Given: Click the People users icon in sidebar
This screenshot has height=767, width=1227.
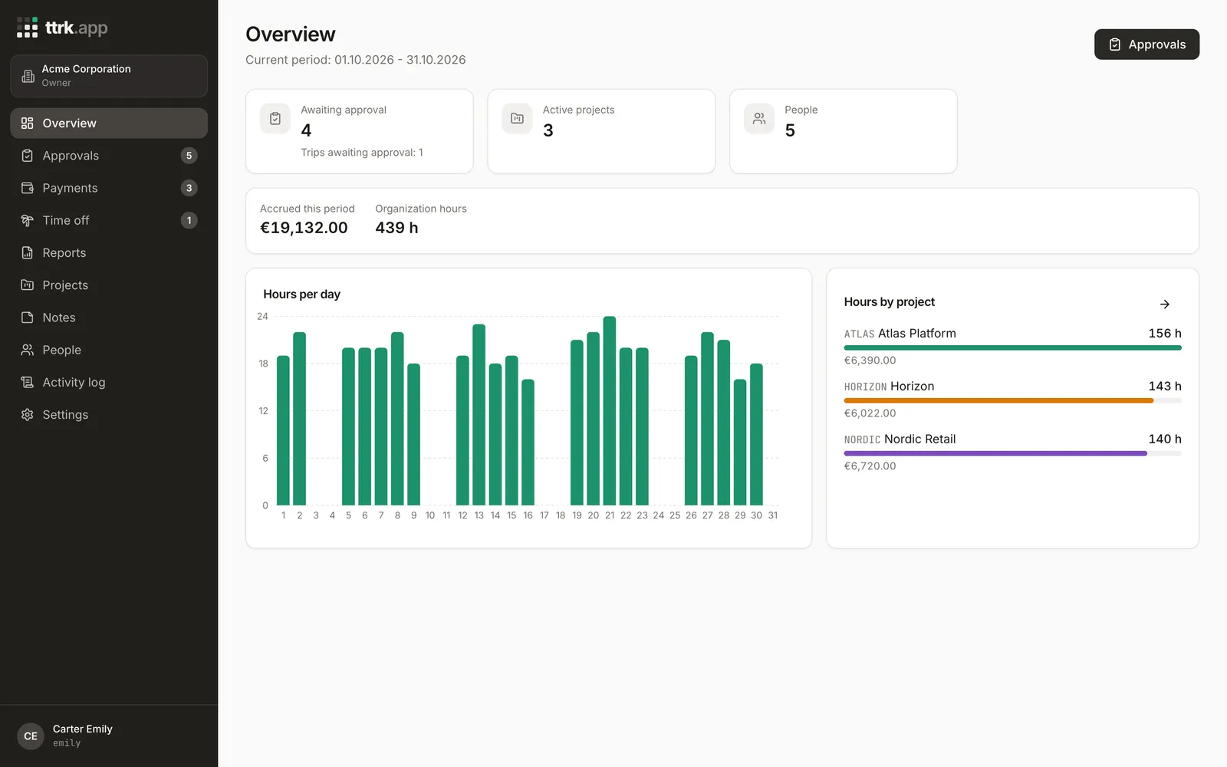Looking at the screenshot, I should pyautogui.click(x=28, y=350).
